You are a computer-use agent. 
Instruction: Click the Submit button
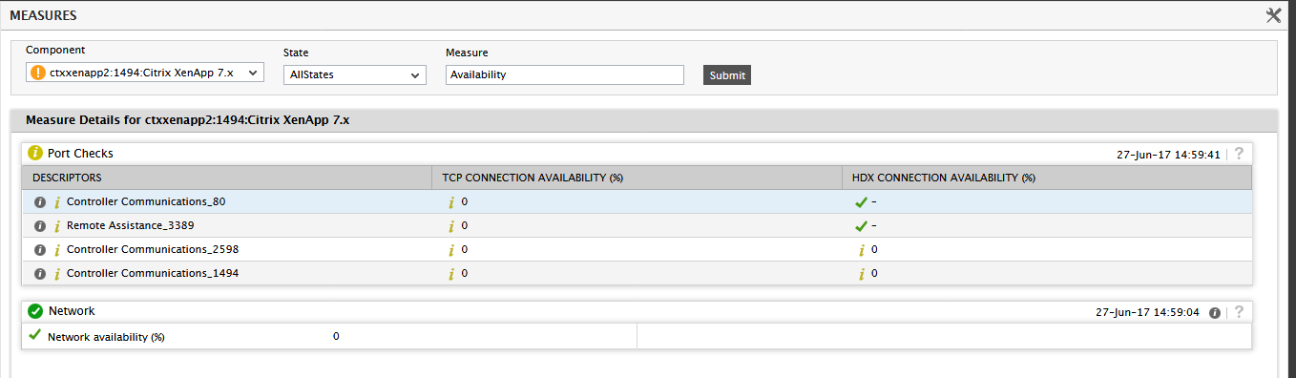(727, 75)
